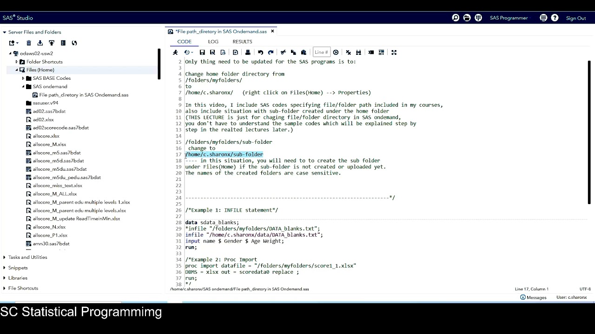The height and width of the screenshot is (334, 595).
Task: Delete selected item with the trash icon
Action: pyautogui.click(x=29, y=43)
